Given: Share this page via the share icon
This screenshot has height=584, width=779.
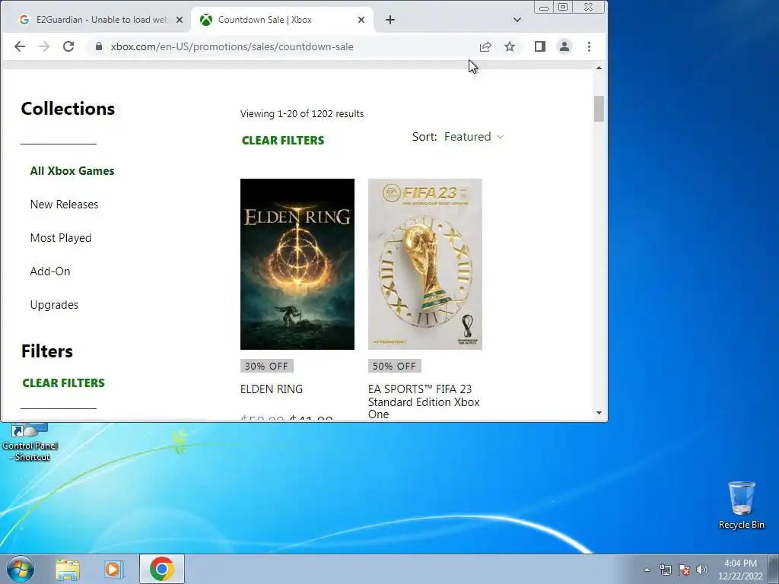Looking at the screenshot, I should (x=485, y=46).
